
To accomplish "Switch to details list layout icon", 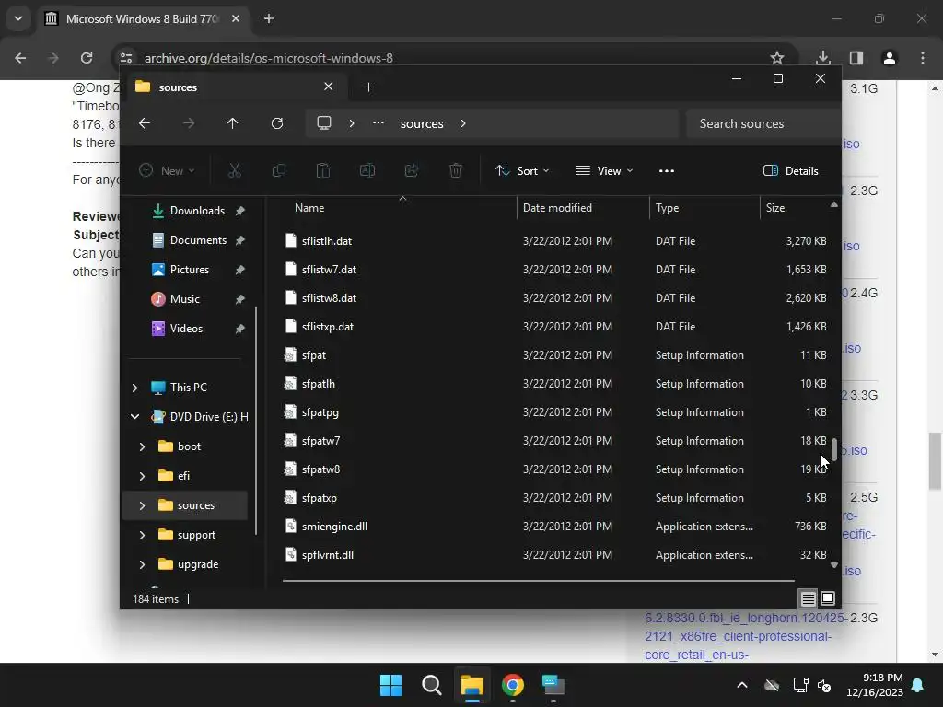I will [x=808, y=598].
